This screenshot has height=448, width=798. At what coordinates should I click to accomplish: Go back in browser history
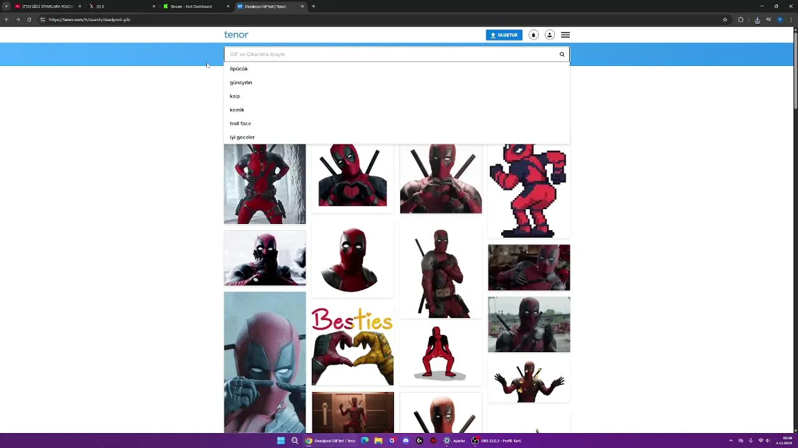[x=7, y=19]
